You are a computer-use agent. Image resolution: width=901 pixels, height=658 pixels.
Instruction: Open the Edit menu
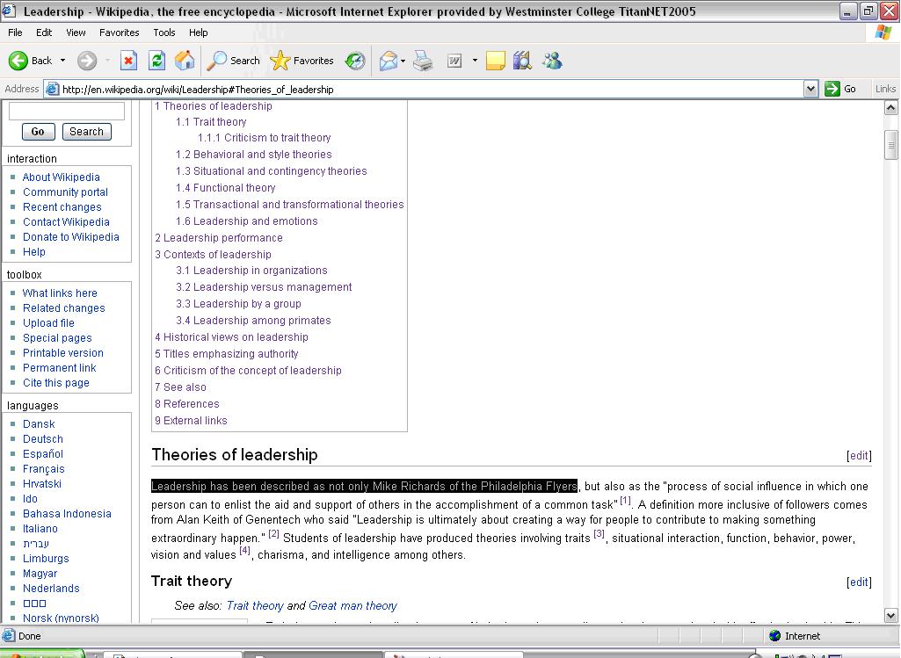click(44, 33)
